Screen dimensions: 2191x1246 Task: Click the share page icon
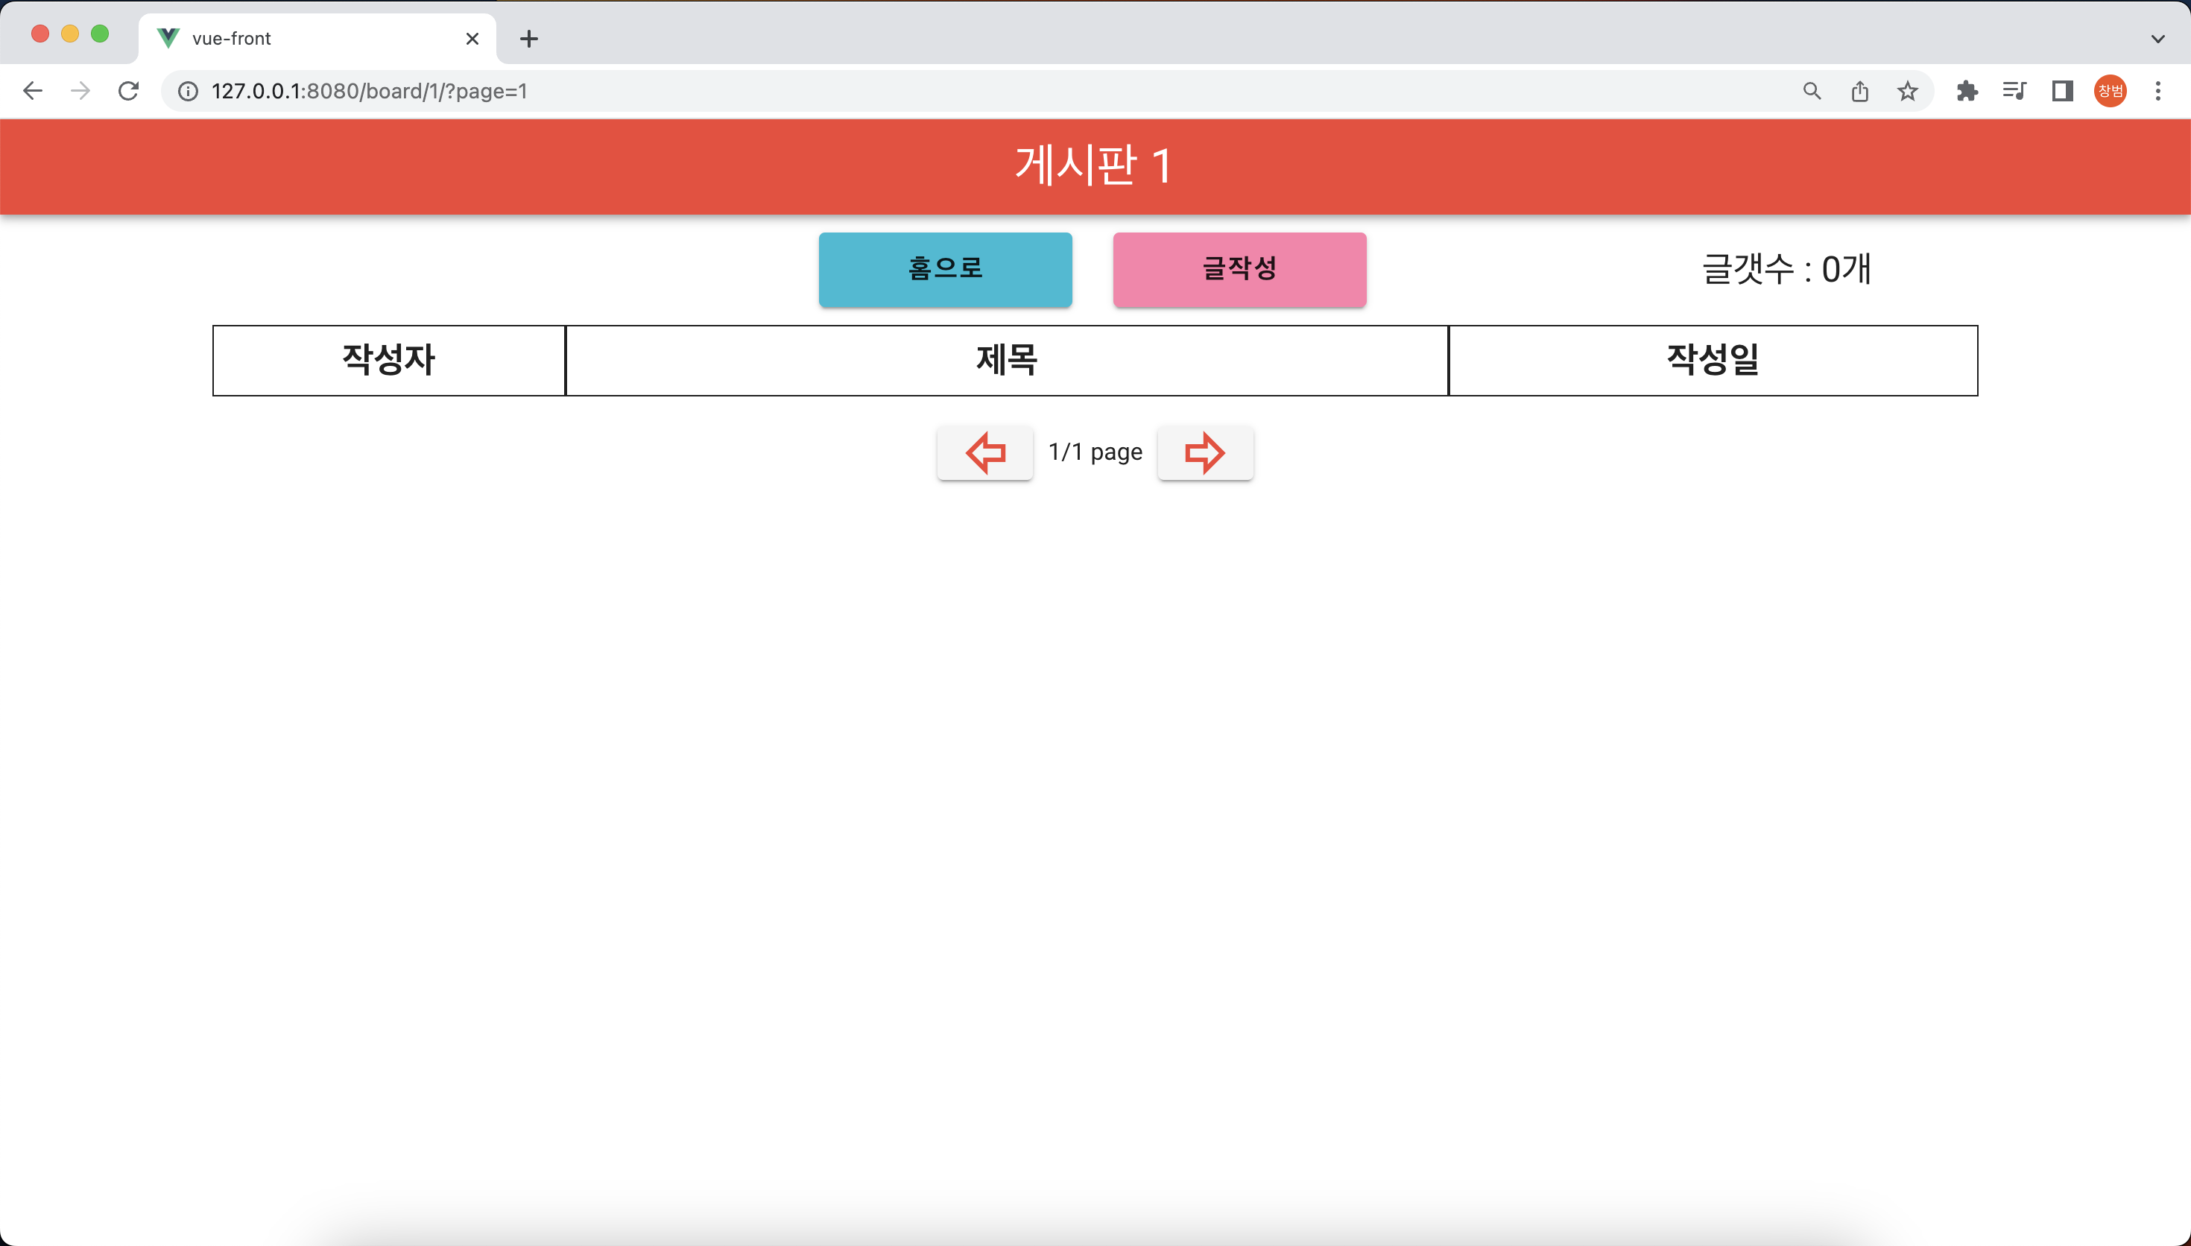[x=1860, y=91]
